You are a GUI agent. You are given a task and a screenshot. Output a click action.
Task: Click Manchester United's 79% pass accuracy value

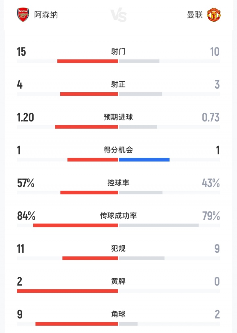point(211,216)
